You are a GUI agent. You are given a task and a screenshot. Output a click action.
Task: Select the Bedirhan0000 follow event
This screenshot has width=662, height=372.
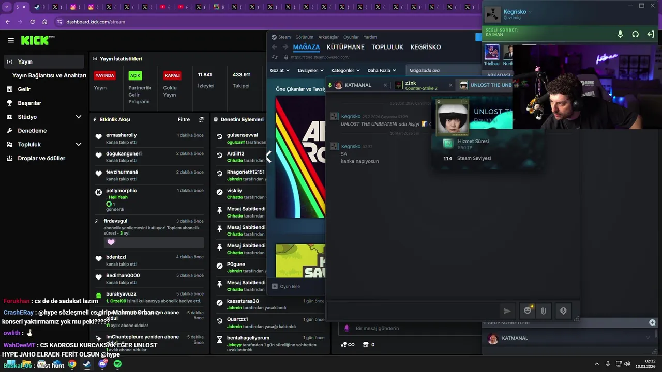(149, 279)
